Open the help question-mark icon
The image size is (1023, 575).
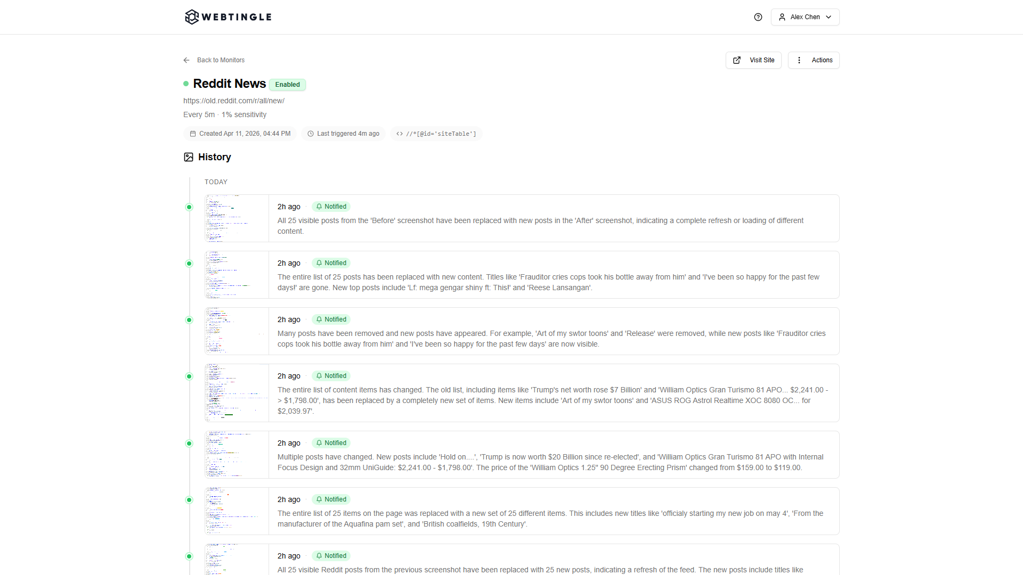point(758,17)
